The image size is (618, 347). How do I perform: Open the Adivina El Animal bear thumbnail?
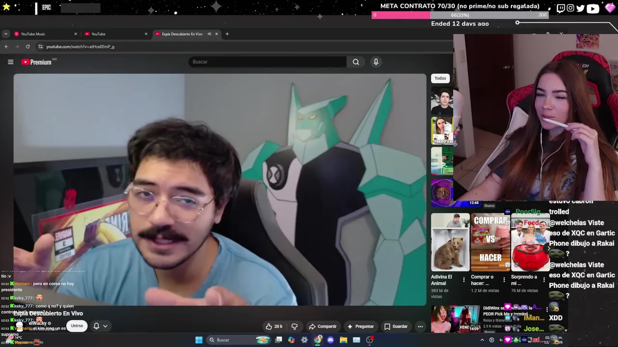point(450,242)
